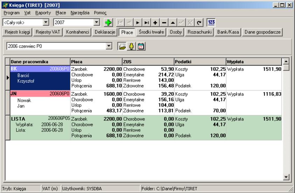Click row selector beside Nowak Jan
This screenshot has width=295, height=193.
8,103
